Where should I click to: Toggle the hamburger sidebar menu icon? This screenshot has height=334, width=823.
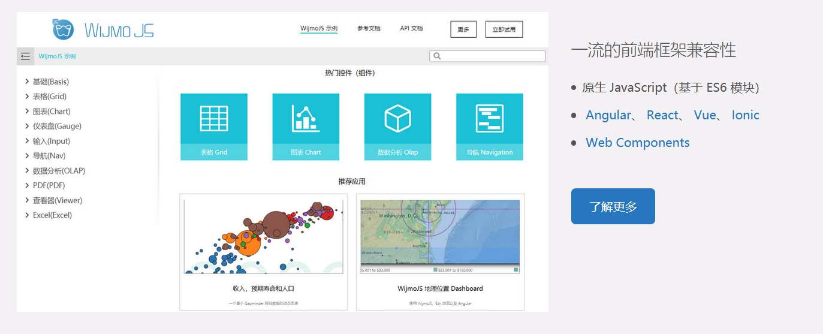click(x=25, y=56)
